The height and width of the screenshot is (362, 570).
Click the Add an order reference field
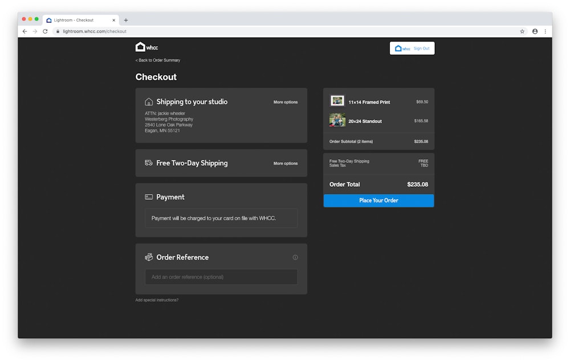point(221,277)
